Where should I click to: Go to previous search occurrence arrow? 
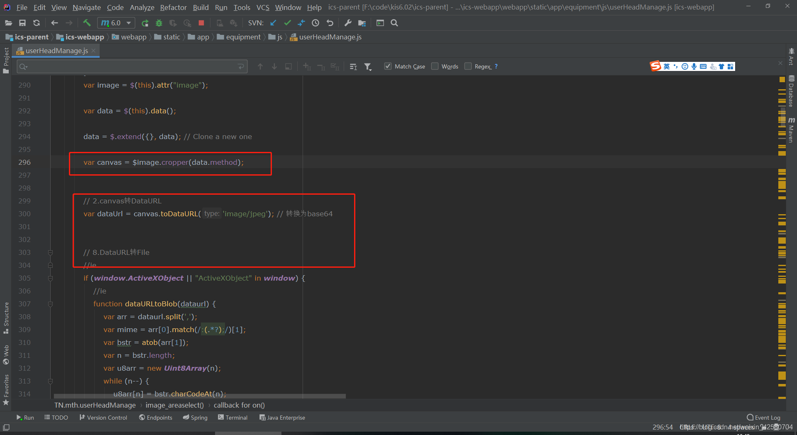(260, 66)
